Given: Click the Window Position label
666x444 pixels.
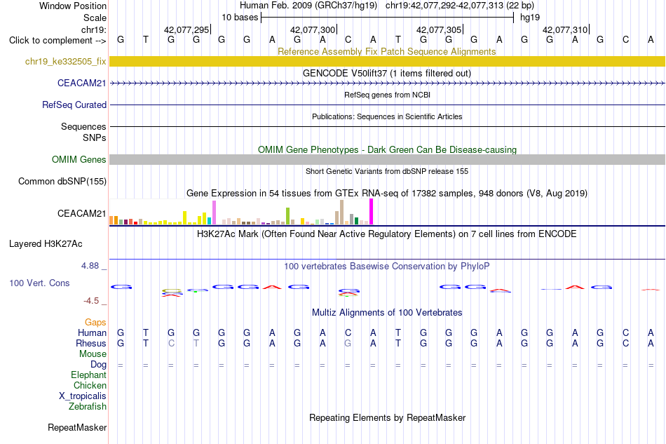Looking at the screenshot, I should (73, 6).
